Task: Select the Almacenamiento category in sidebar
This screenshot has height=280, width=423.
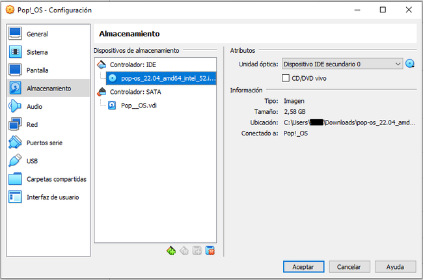Action: pos(49,88)
